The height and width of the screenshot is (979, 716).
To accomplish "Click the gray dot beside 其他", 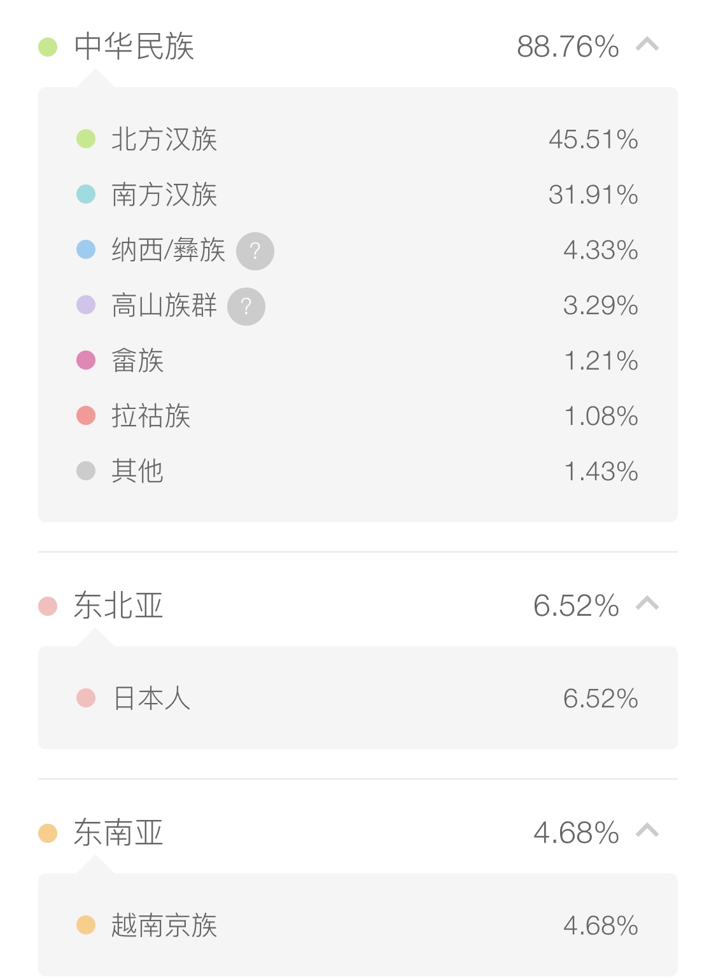I will pos(86,471).
